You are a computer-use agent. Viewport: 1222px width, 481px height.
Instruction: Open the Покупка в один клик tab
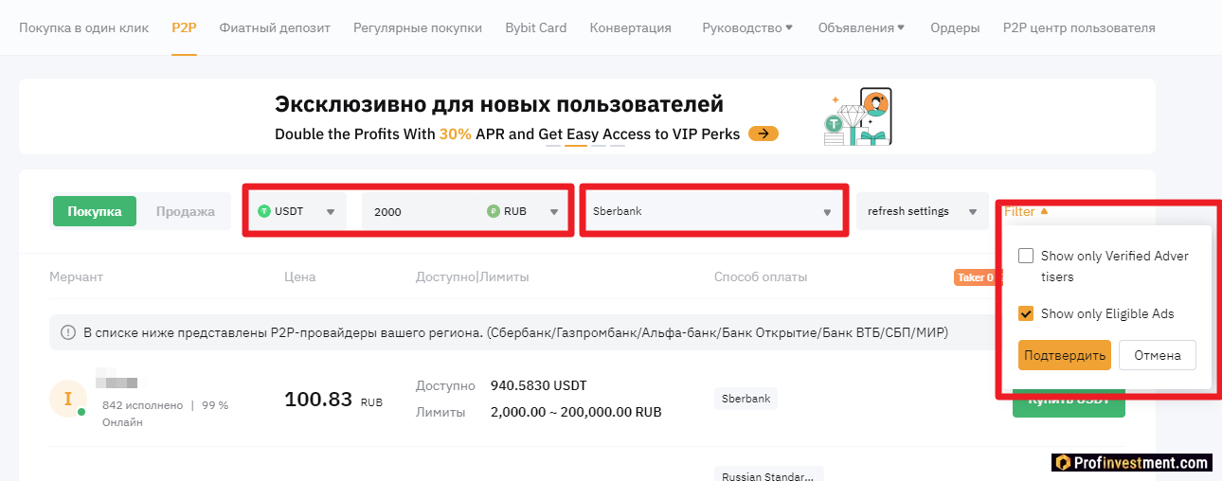click(x=84, y=27)
